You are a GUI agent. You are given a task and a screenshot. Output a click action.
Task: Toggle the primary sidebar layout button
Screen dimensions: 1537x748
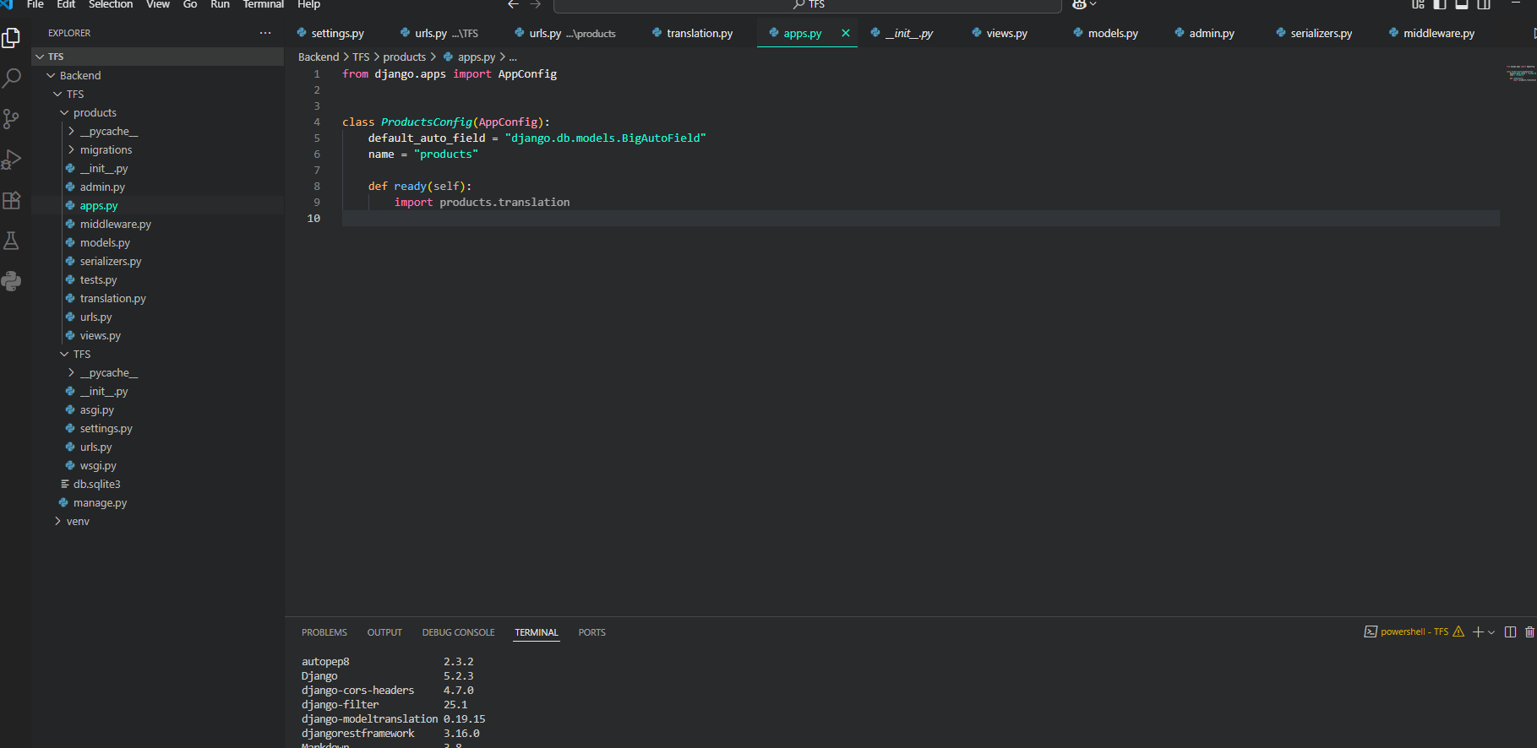coord(1440,4)
